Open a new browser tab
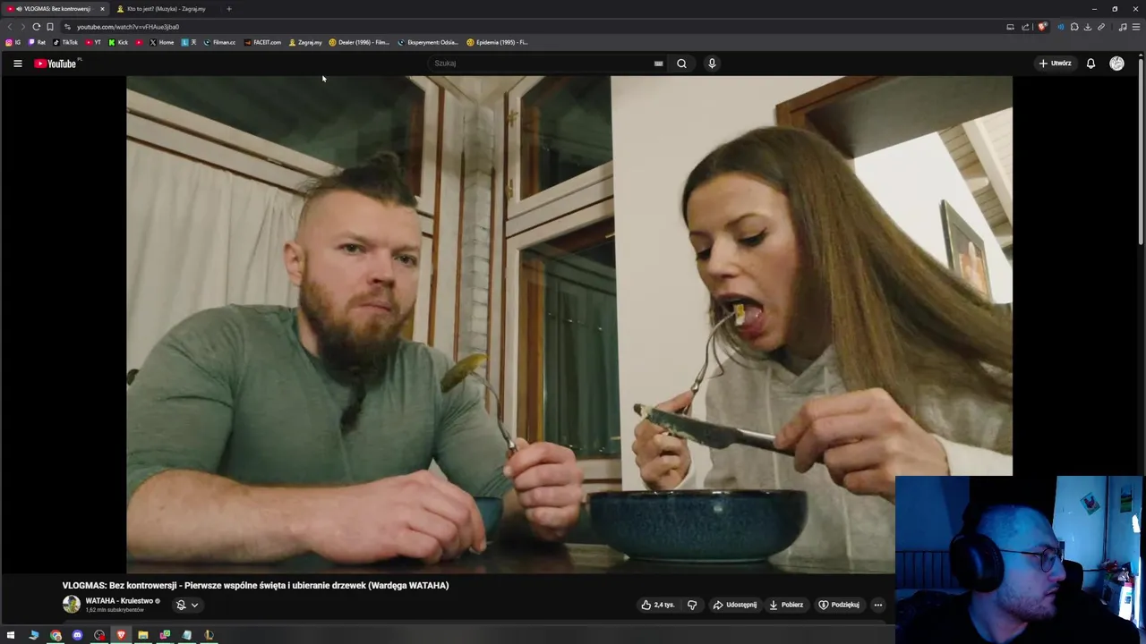The image size is (1146, 644). tap(229, 9)
